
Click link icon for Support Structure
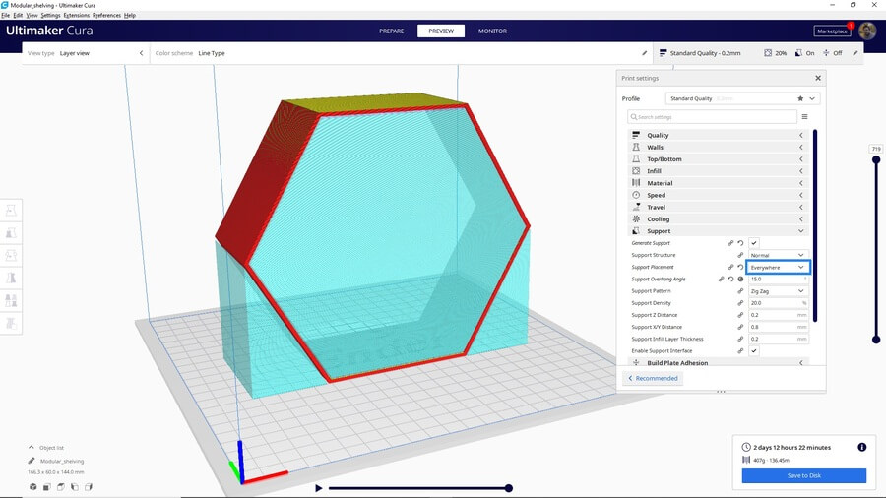[740, 255]
